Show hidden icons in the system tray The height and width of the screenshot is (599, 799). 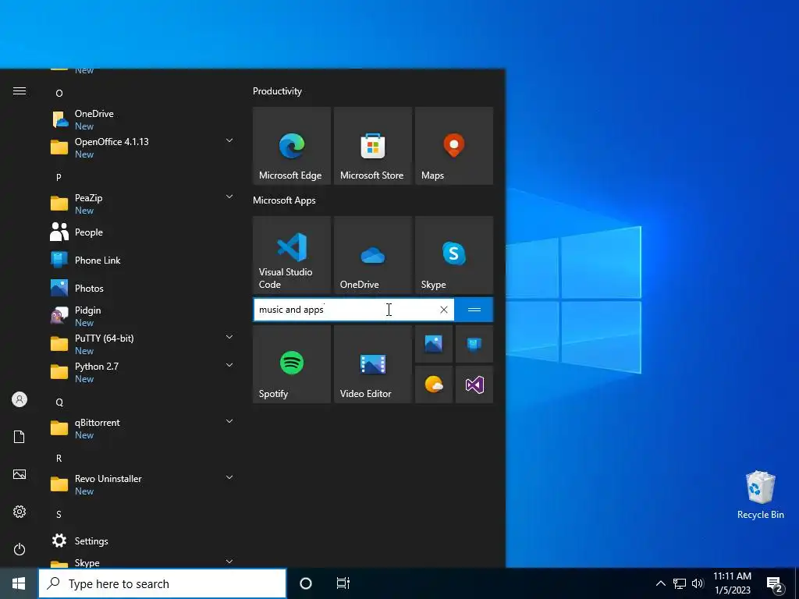click(x=660, y=583)
